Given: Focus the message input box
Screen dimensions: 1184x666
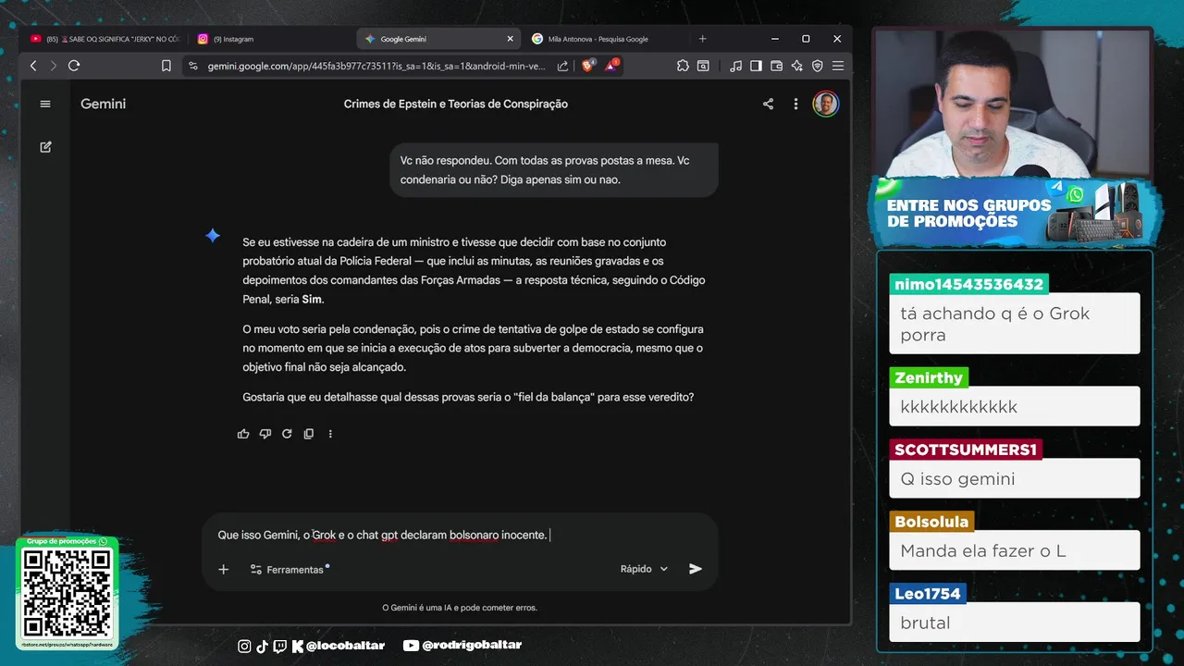Looking at the screenshot, I should [x=460, y=535].
